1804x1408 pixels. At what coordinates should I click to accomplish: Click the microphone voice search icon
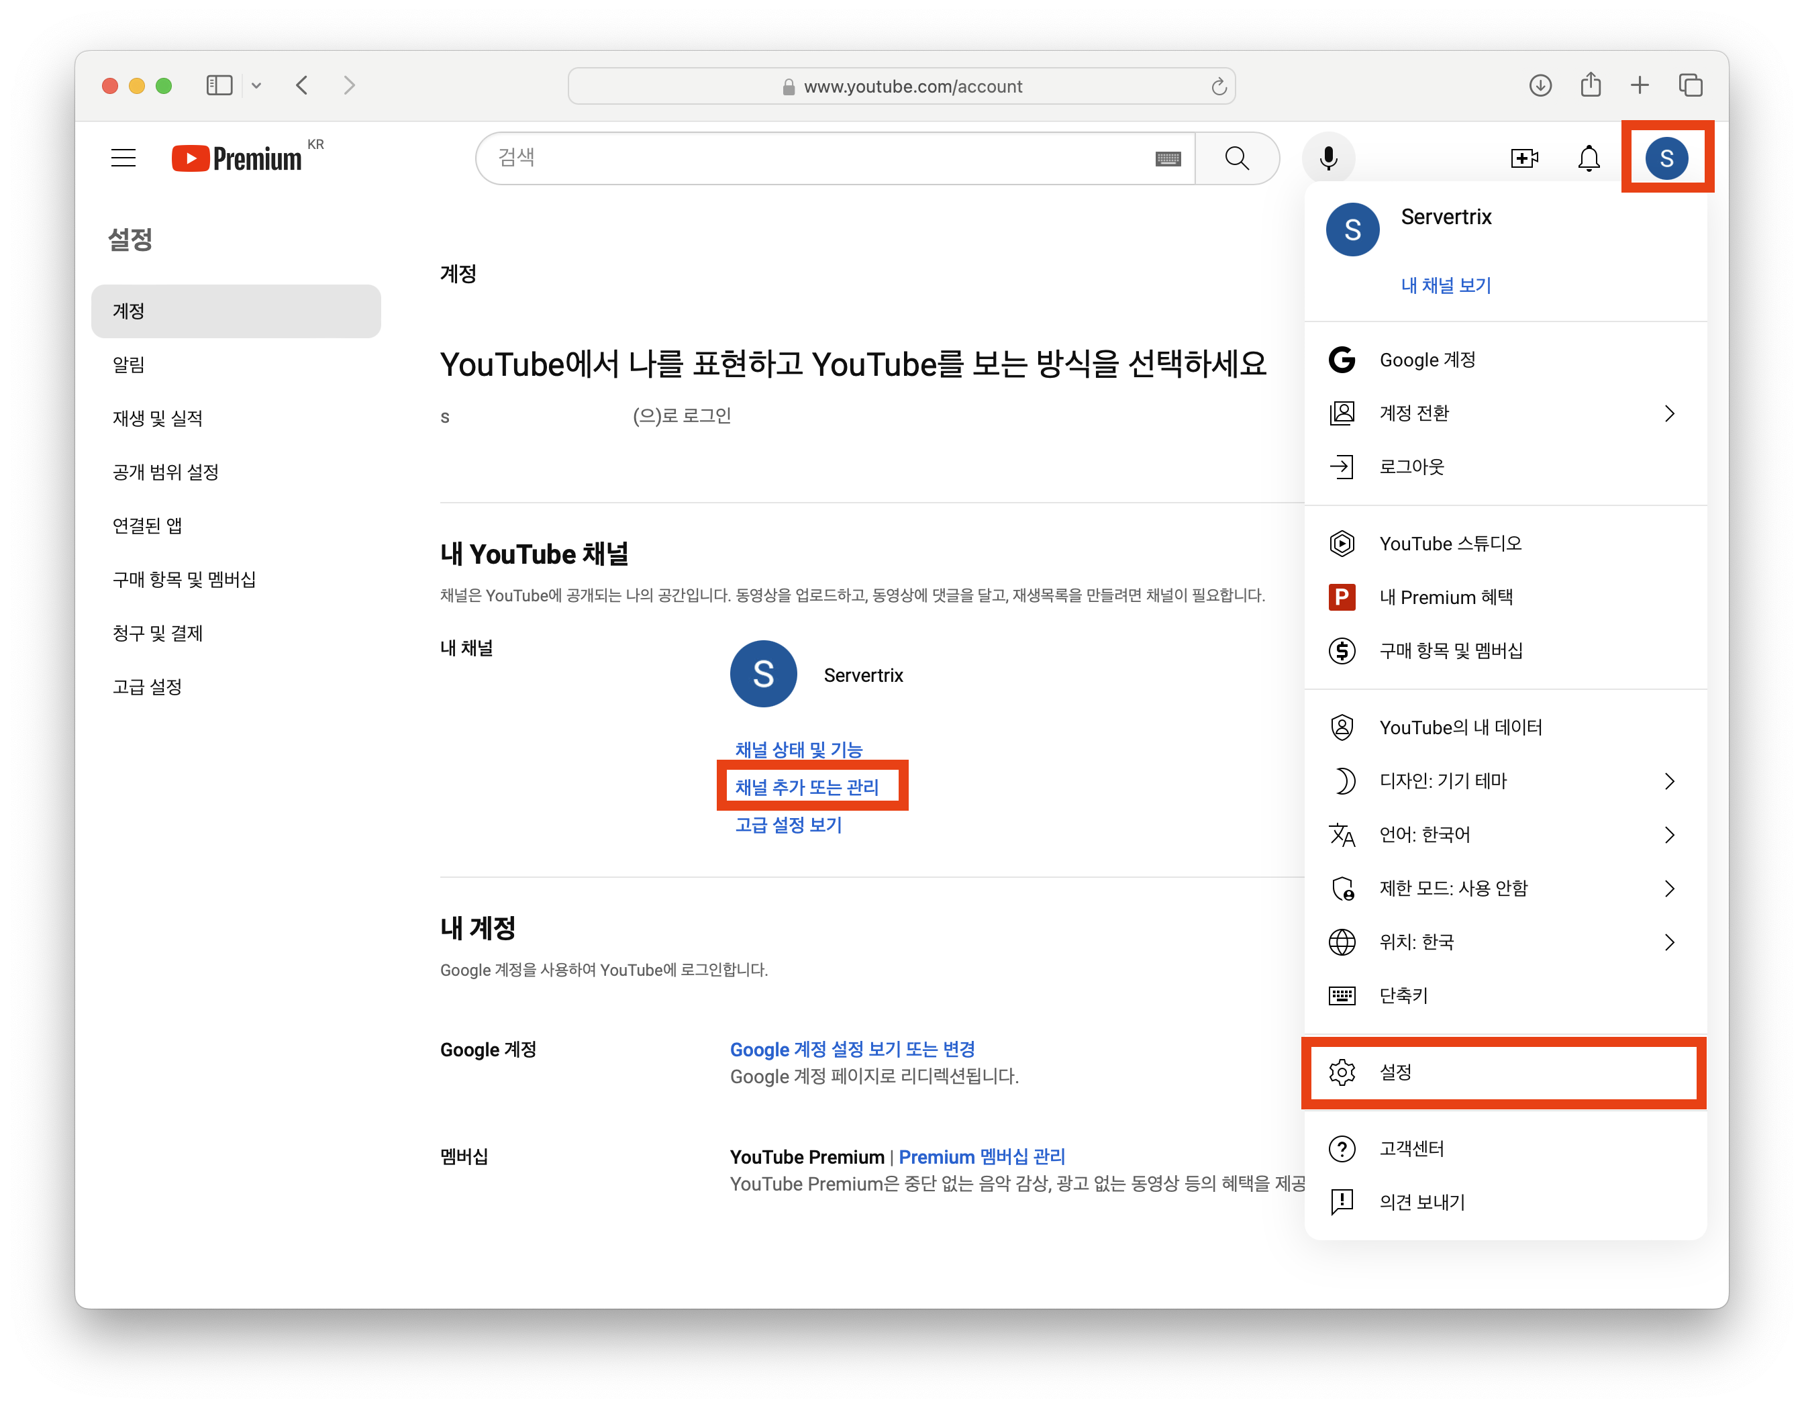click(1327, 158)
